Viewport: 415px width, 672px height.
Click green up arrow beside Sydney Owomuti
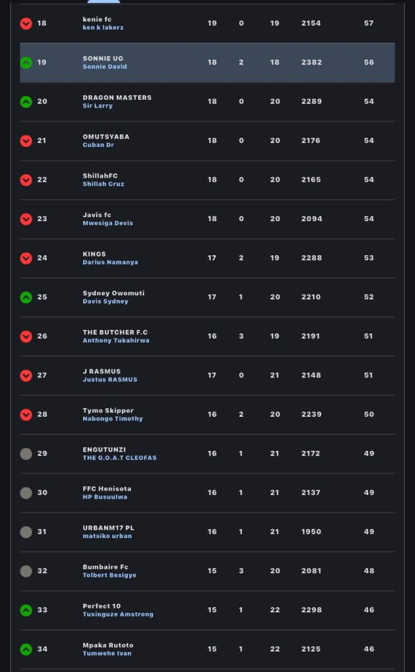(x=26, y=297)
